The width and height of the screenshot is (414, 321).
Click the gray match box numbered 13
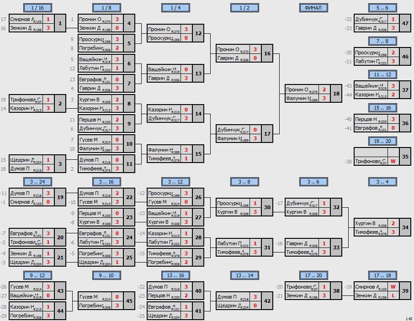[198, 74]
